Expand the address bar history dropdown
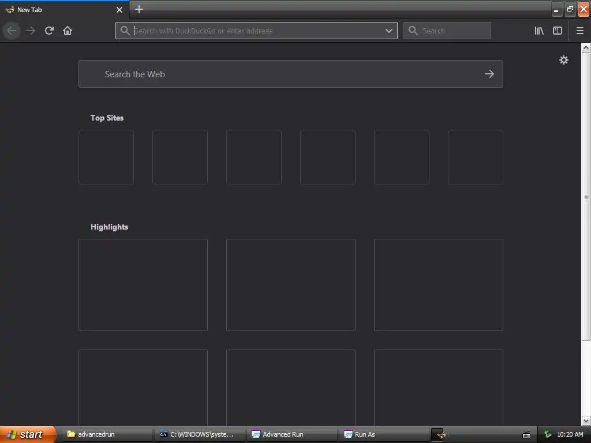 point(389,31)
